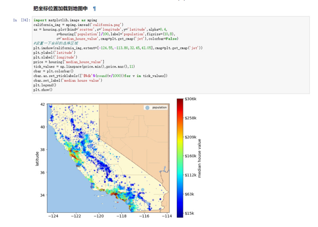Click the y-axis tick label 36

43,173
